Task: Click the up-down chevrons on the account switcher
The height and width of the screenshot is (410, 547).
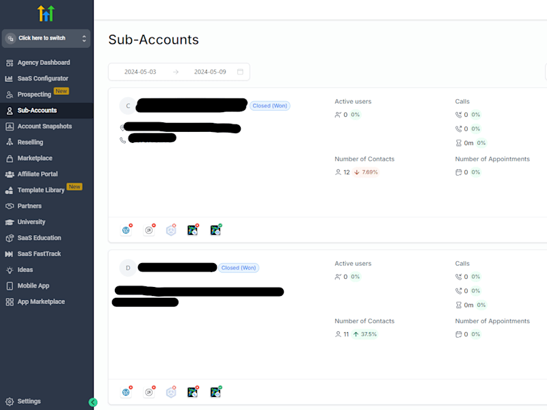Action: (84, 38)
